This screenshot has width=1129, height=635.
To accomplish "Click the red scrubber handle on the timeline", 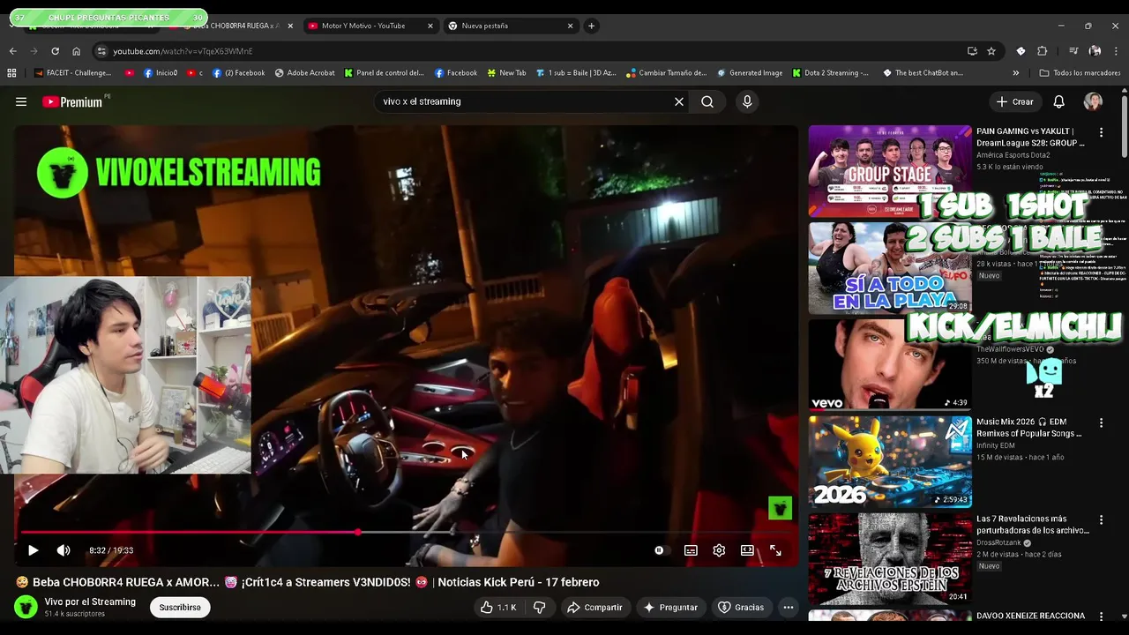I will click(x=357, y=532).
